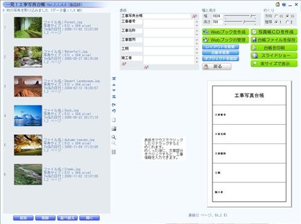
Task: Select the Dock.jpg photo thumbnail
Action: [28, 116]
